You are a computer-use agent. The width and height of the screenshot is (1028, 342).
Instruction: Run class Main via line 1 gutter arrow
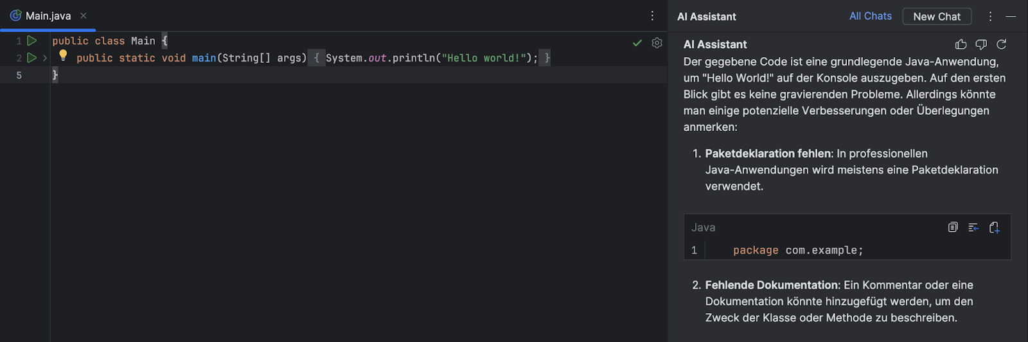click(31, 40)
